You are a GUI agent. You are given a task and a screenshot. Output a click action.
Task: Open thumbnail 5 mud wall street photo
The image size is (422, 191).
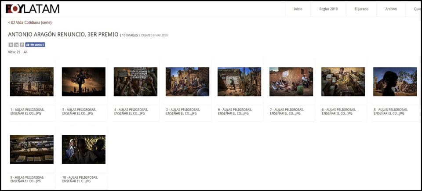tap(239, 82)
